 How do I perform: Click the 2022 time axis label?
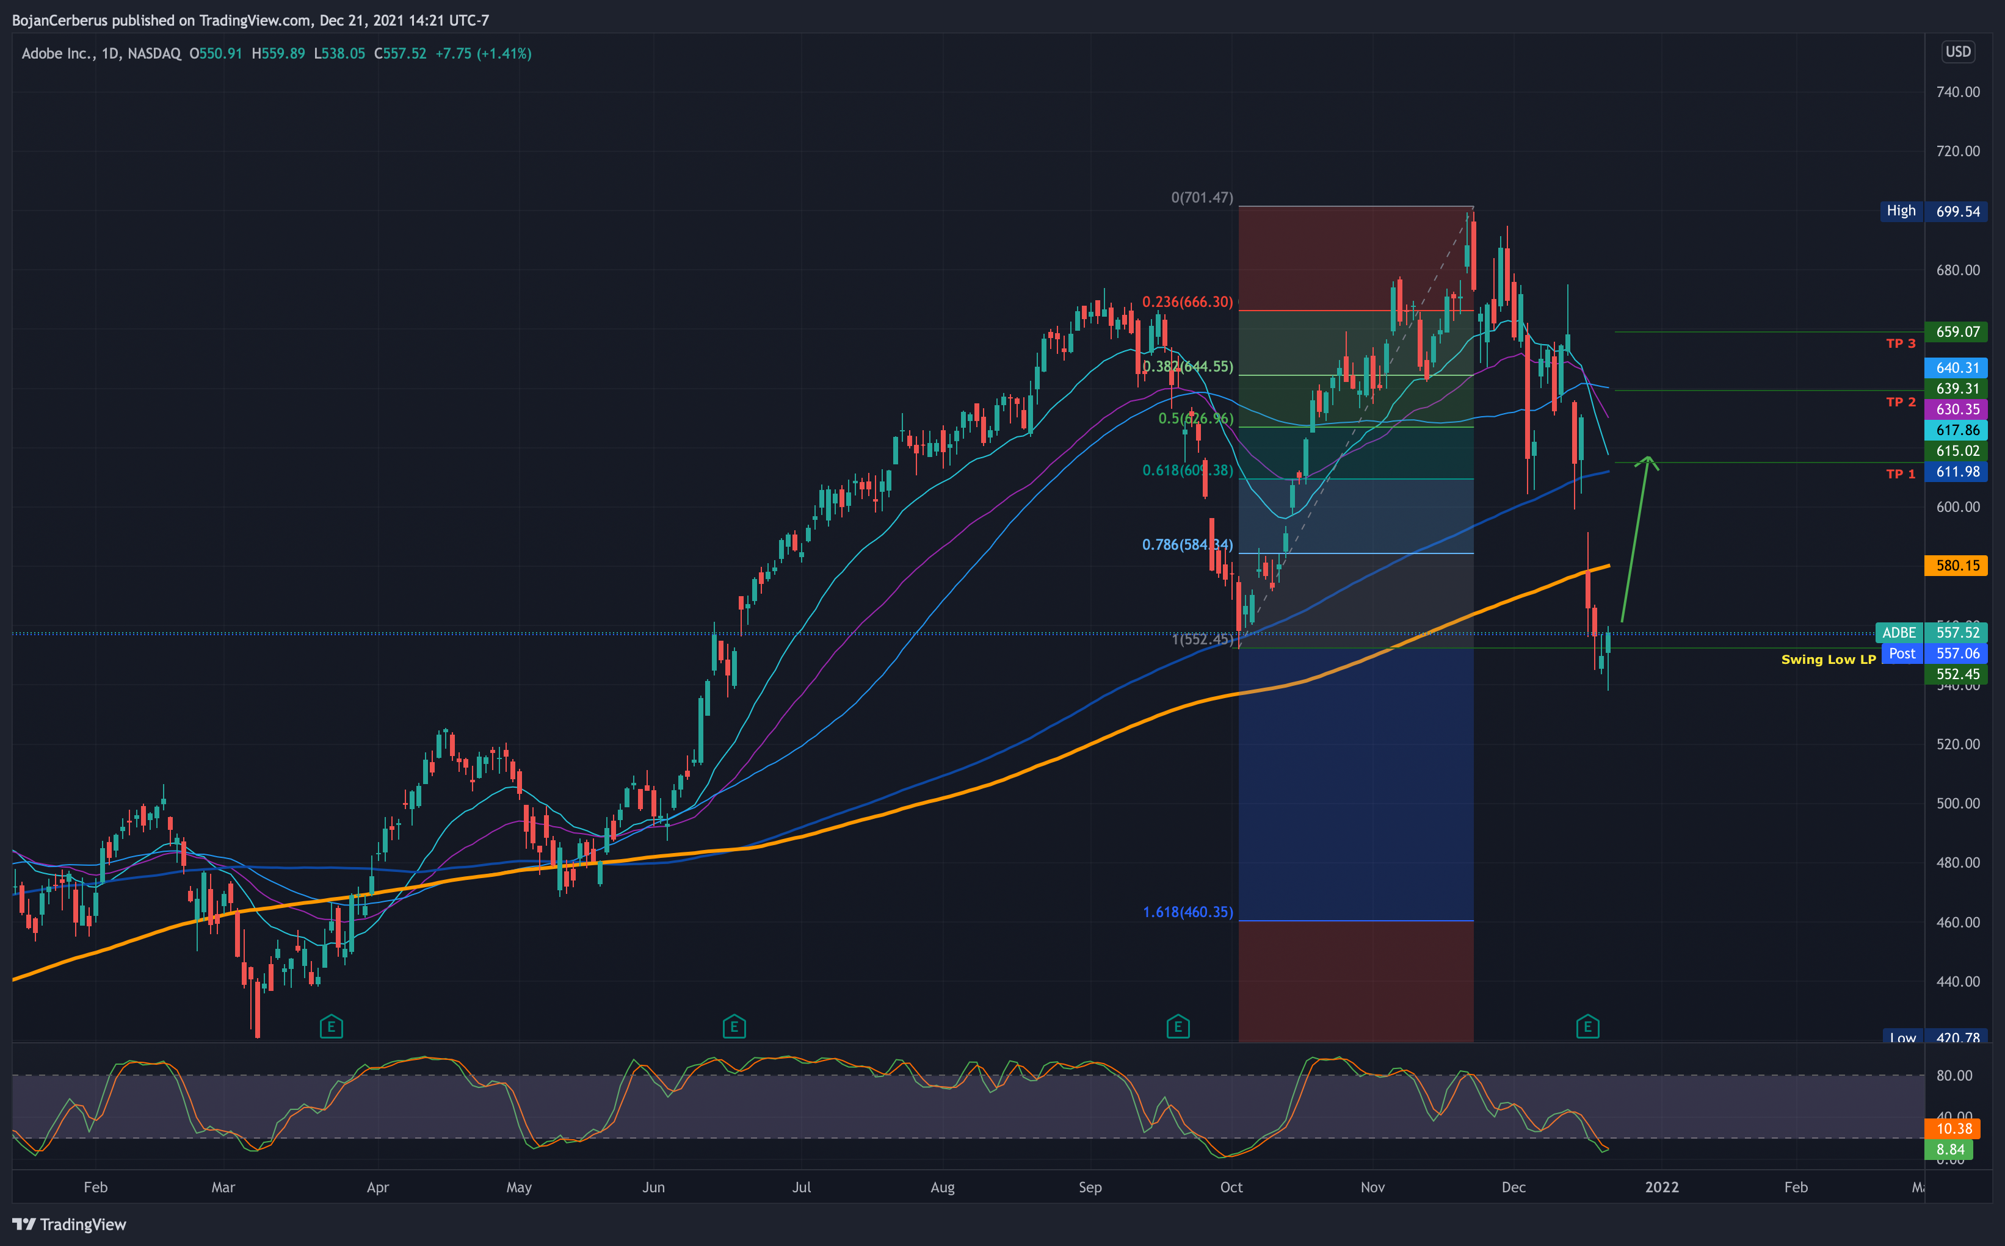pos(1661,1187)
